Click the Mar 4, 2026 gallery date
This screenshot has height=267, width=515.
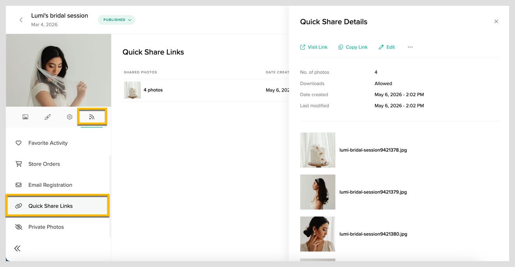tap(45, 25)
